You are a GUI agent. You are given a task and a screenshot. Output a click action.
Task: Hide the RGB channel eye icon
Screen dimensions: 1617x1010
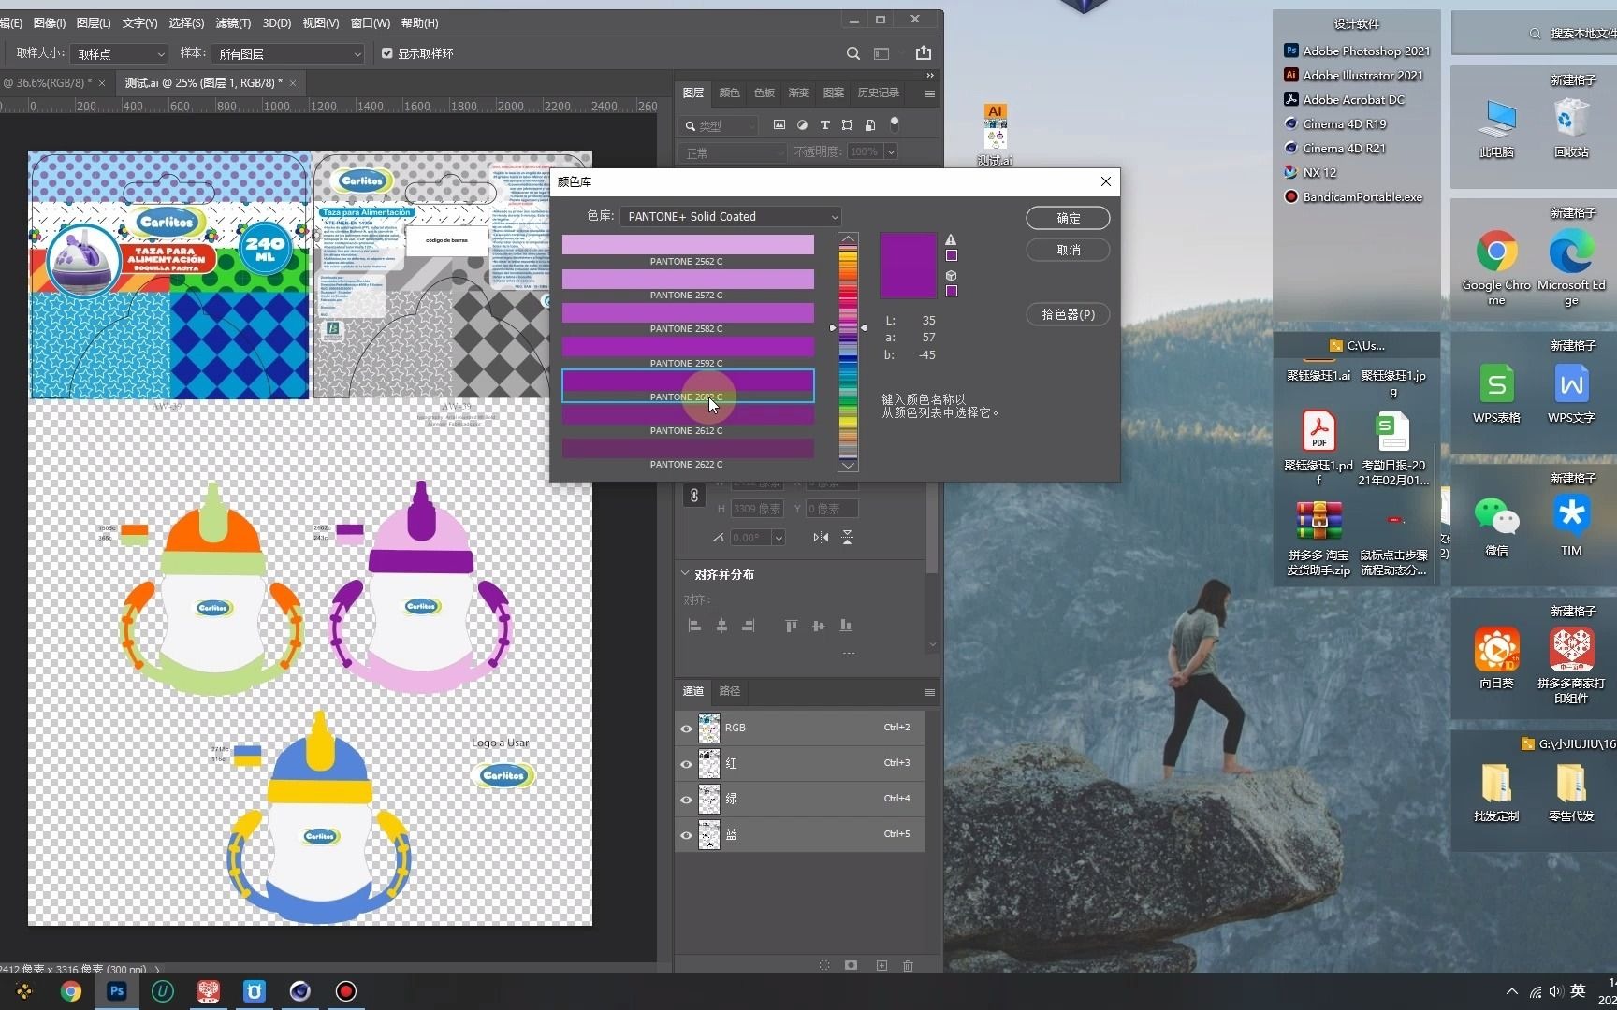[686, 729]
